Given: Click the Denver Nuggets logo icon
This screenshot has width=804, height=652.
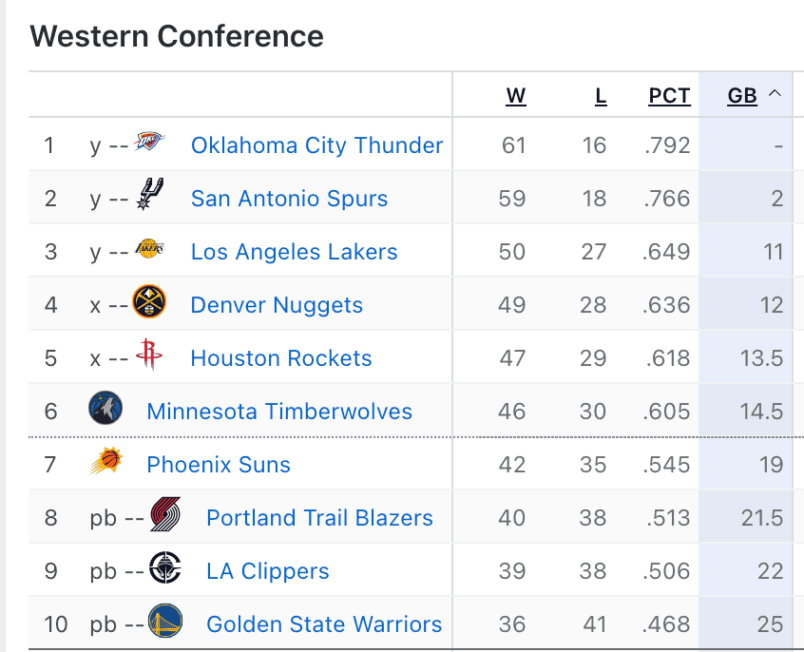Looking at the screenshot, I should (150, 303).
